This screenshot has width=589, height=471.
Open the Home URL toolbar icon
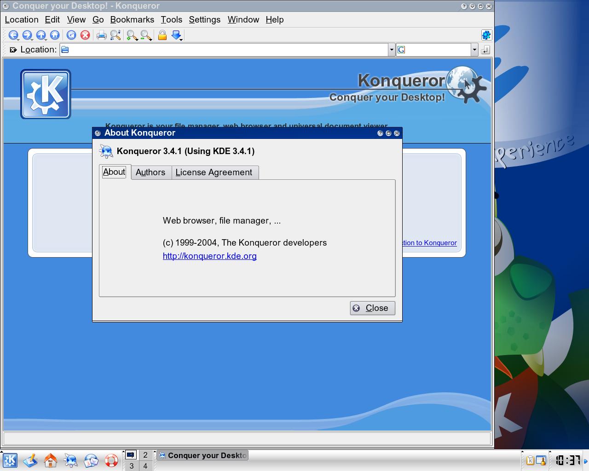[55, 35]
